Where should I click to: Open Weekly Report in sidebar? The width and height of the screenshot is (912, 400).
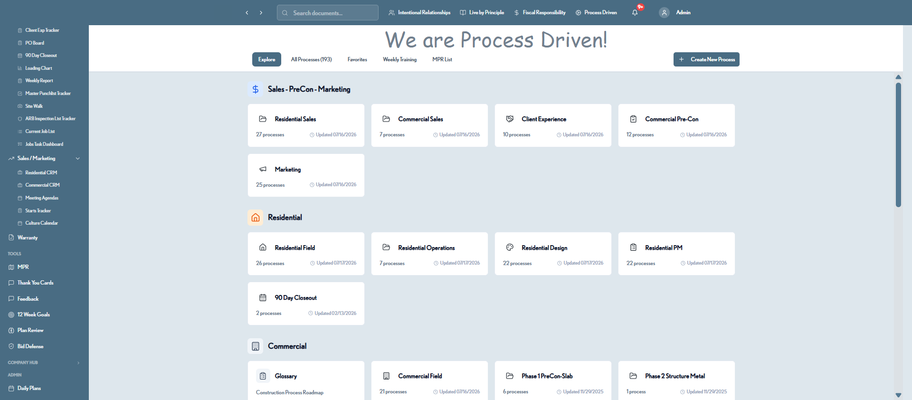click(39, 80)
